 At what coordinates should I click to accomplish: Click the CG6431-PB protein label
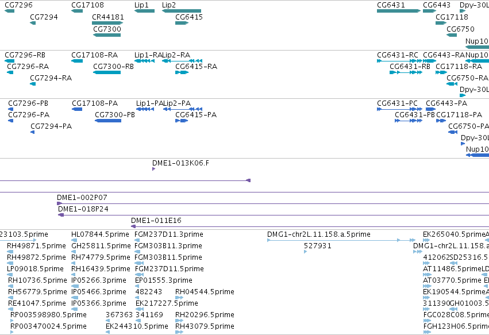click(x=415, y=115)
